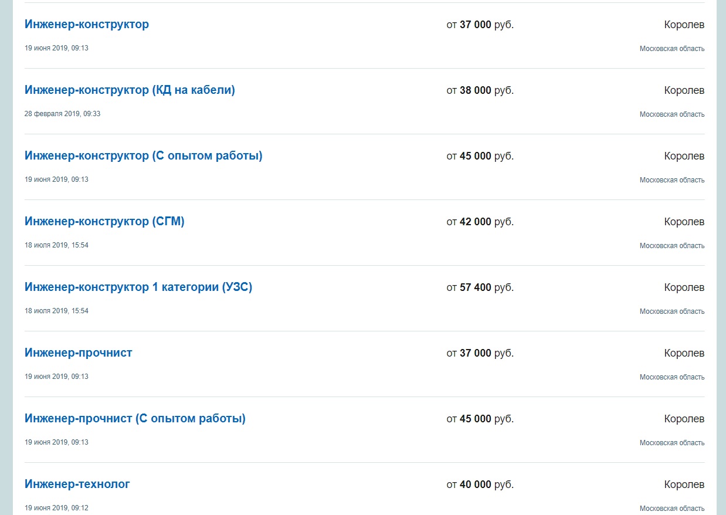
Task: Click the 42 000 руб. salary text
Action: point(480,222)
